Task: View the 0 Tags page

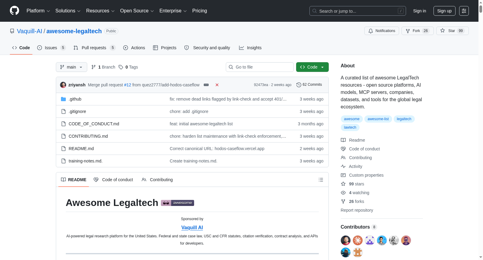Action: [x=128, y=67]
